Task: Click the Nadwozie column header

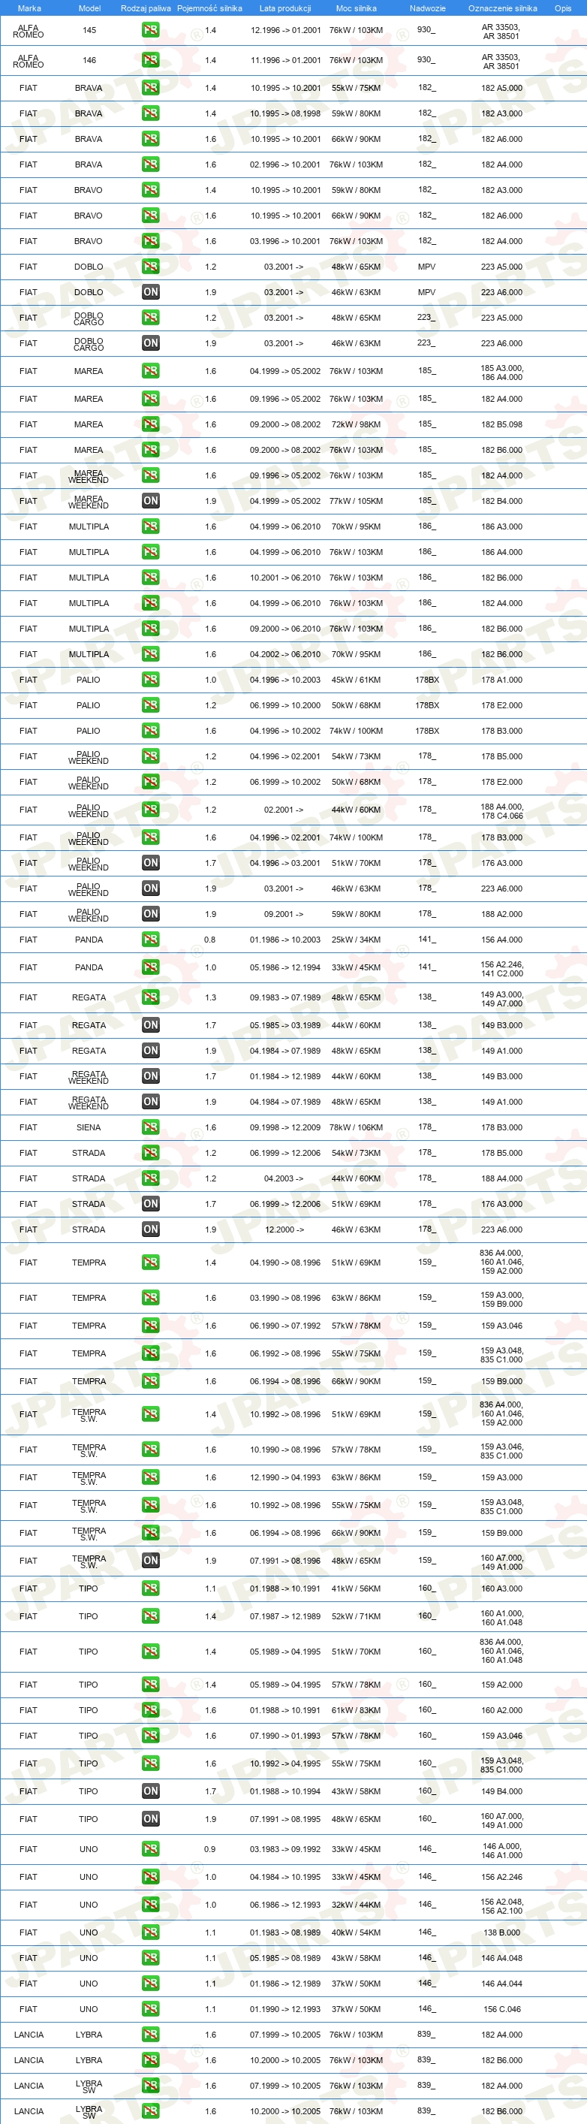Action: click(427, 8)
